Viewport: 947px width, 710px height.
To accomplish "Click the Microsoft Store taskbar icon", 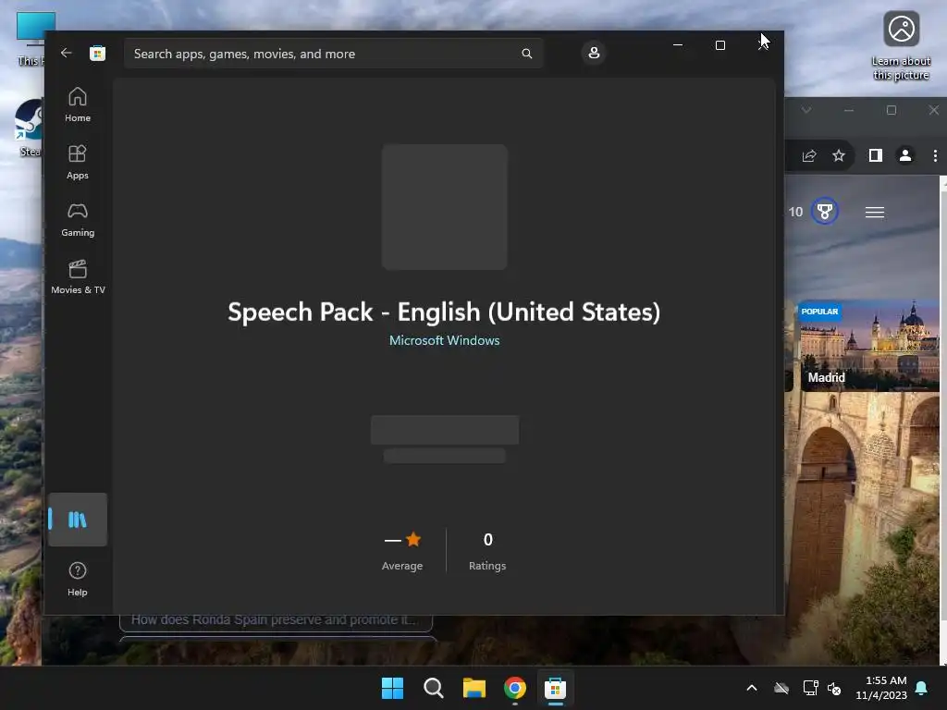I will (555, 688).
